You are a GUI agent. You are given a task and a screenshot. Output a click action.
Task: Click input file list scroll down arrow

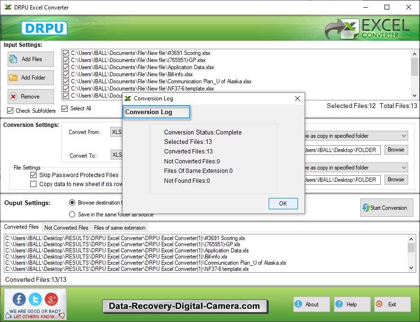[x=414, y=96]
